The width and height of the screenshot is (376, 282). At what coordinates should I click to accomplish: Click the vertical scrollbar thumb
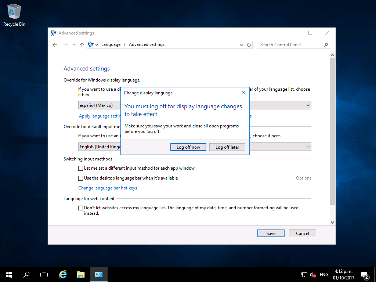(332, 131)
